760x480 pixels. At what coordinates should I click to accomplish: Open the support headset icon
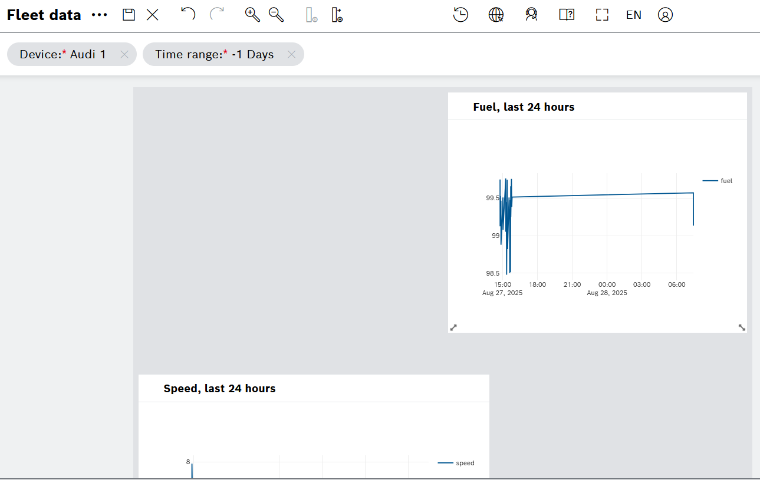tap(531, 15)
